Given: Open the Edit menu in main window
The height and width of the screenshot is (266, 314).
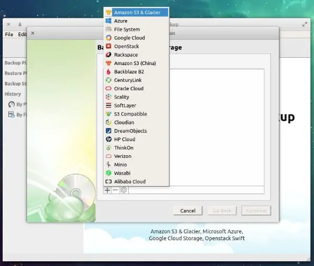Looking at the screenshot, I should click(x=22, y=35).
